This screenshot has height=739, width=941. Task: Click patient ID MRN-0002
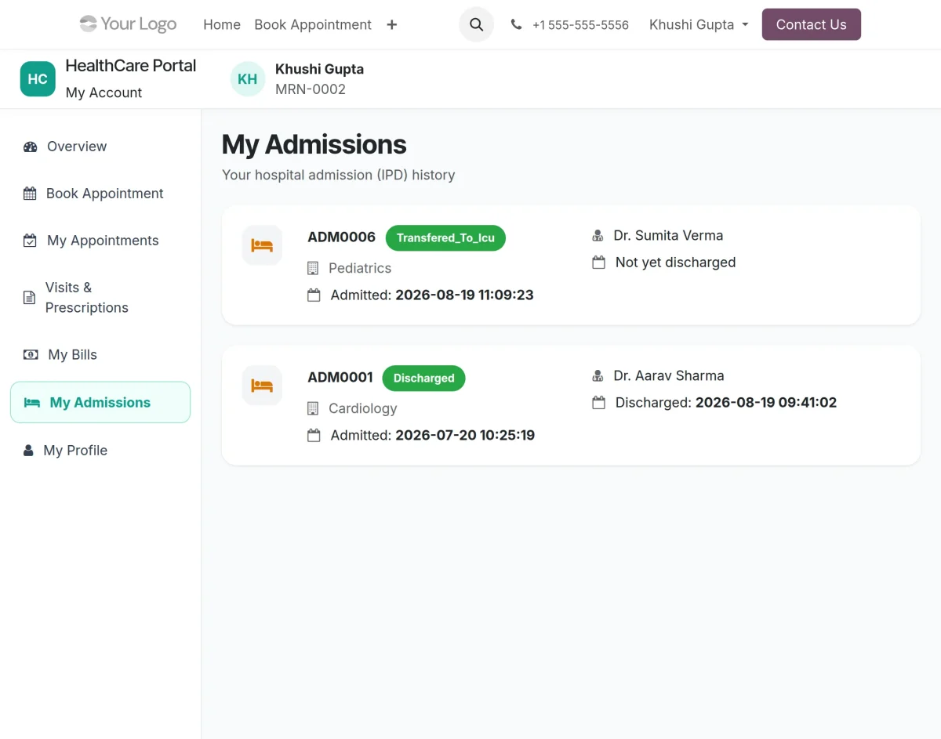pos(311,89)
